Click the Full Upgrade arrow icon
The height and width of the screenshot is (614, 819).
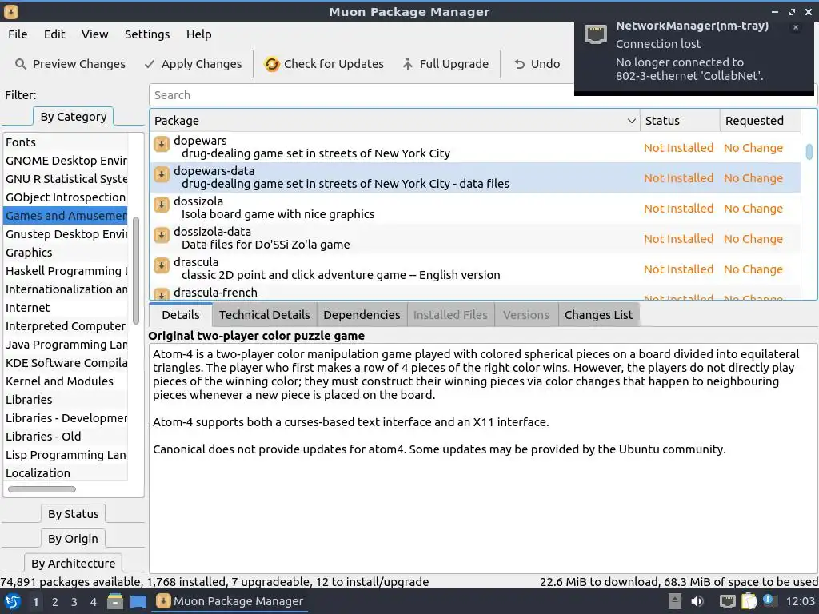407,64
